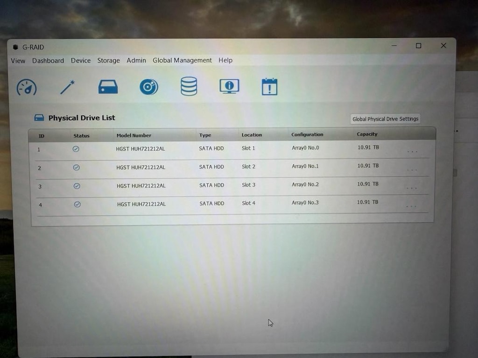Open the Device menu
Viewport: 478px width, 358px height.
(x=81, y=61)
